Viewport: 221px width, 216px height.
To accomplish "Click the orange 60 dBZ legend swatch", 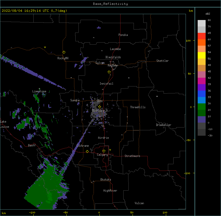I will tap(202, 42).
